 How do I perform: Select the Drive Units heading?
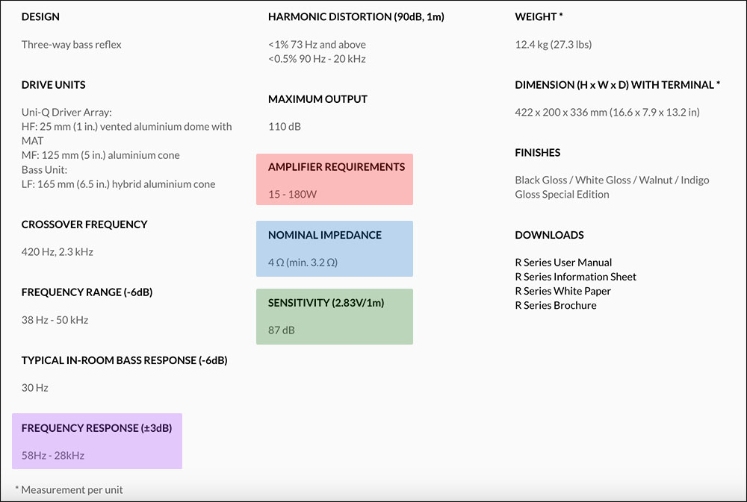coord(53,85)
